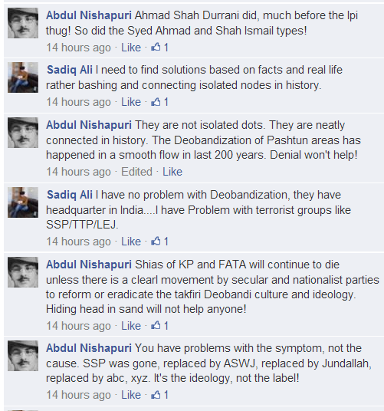This screenshot has height=411, width=384.
Task: Click Abdul Nishapuri avatar on first comment
Action: (23, 23)
